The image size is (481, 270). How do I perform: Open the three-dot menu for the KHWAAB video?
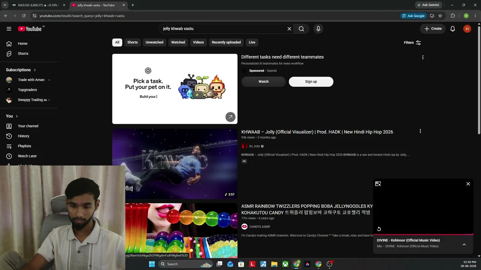(420, 131)
